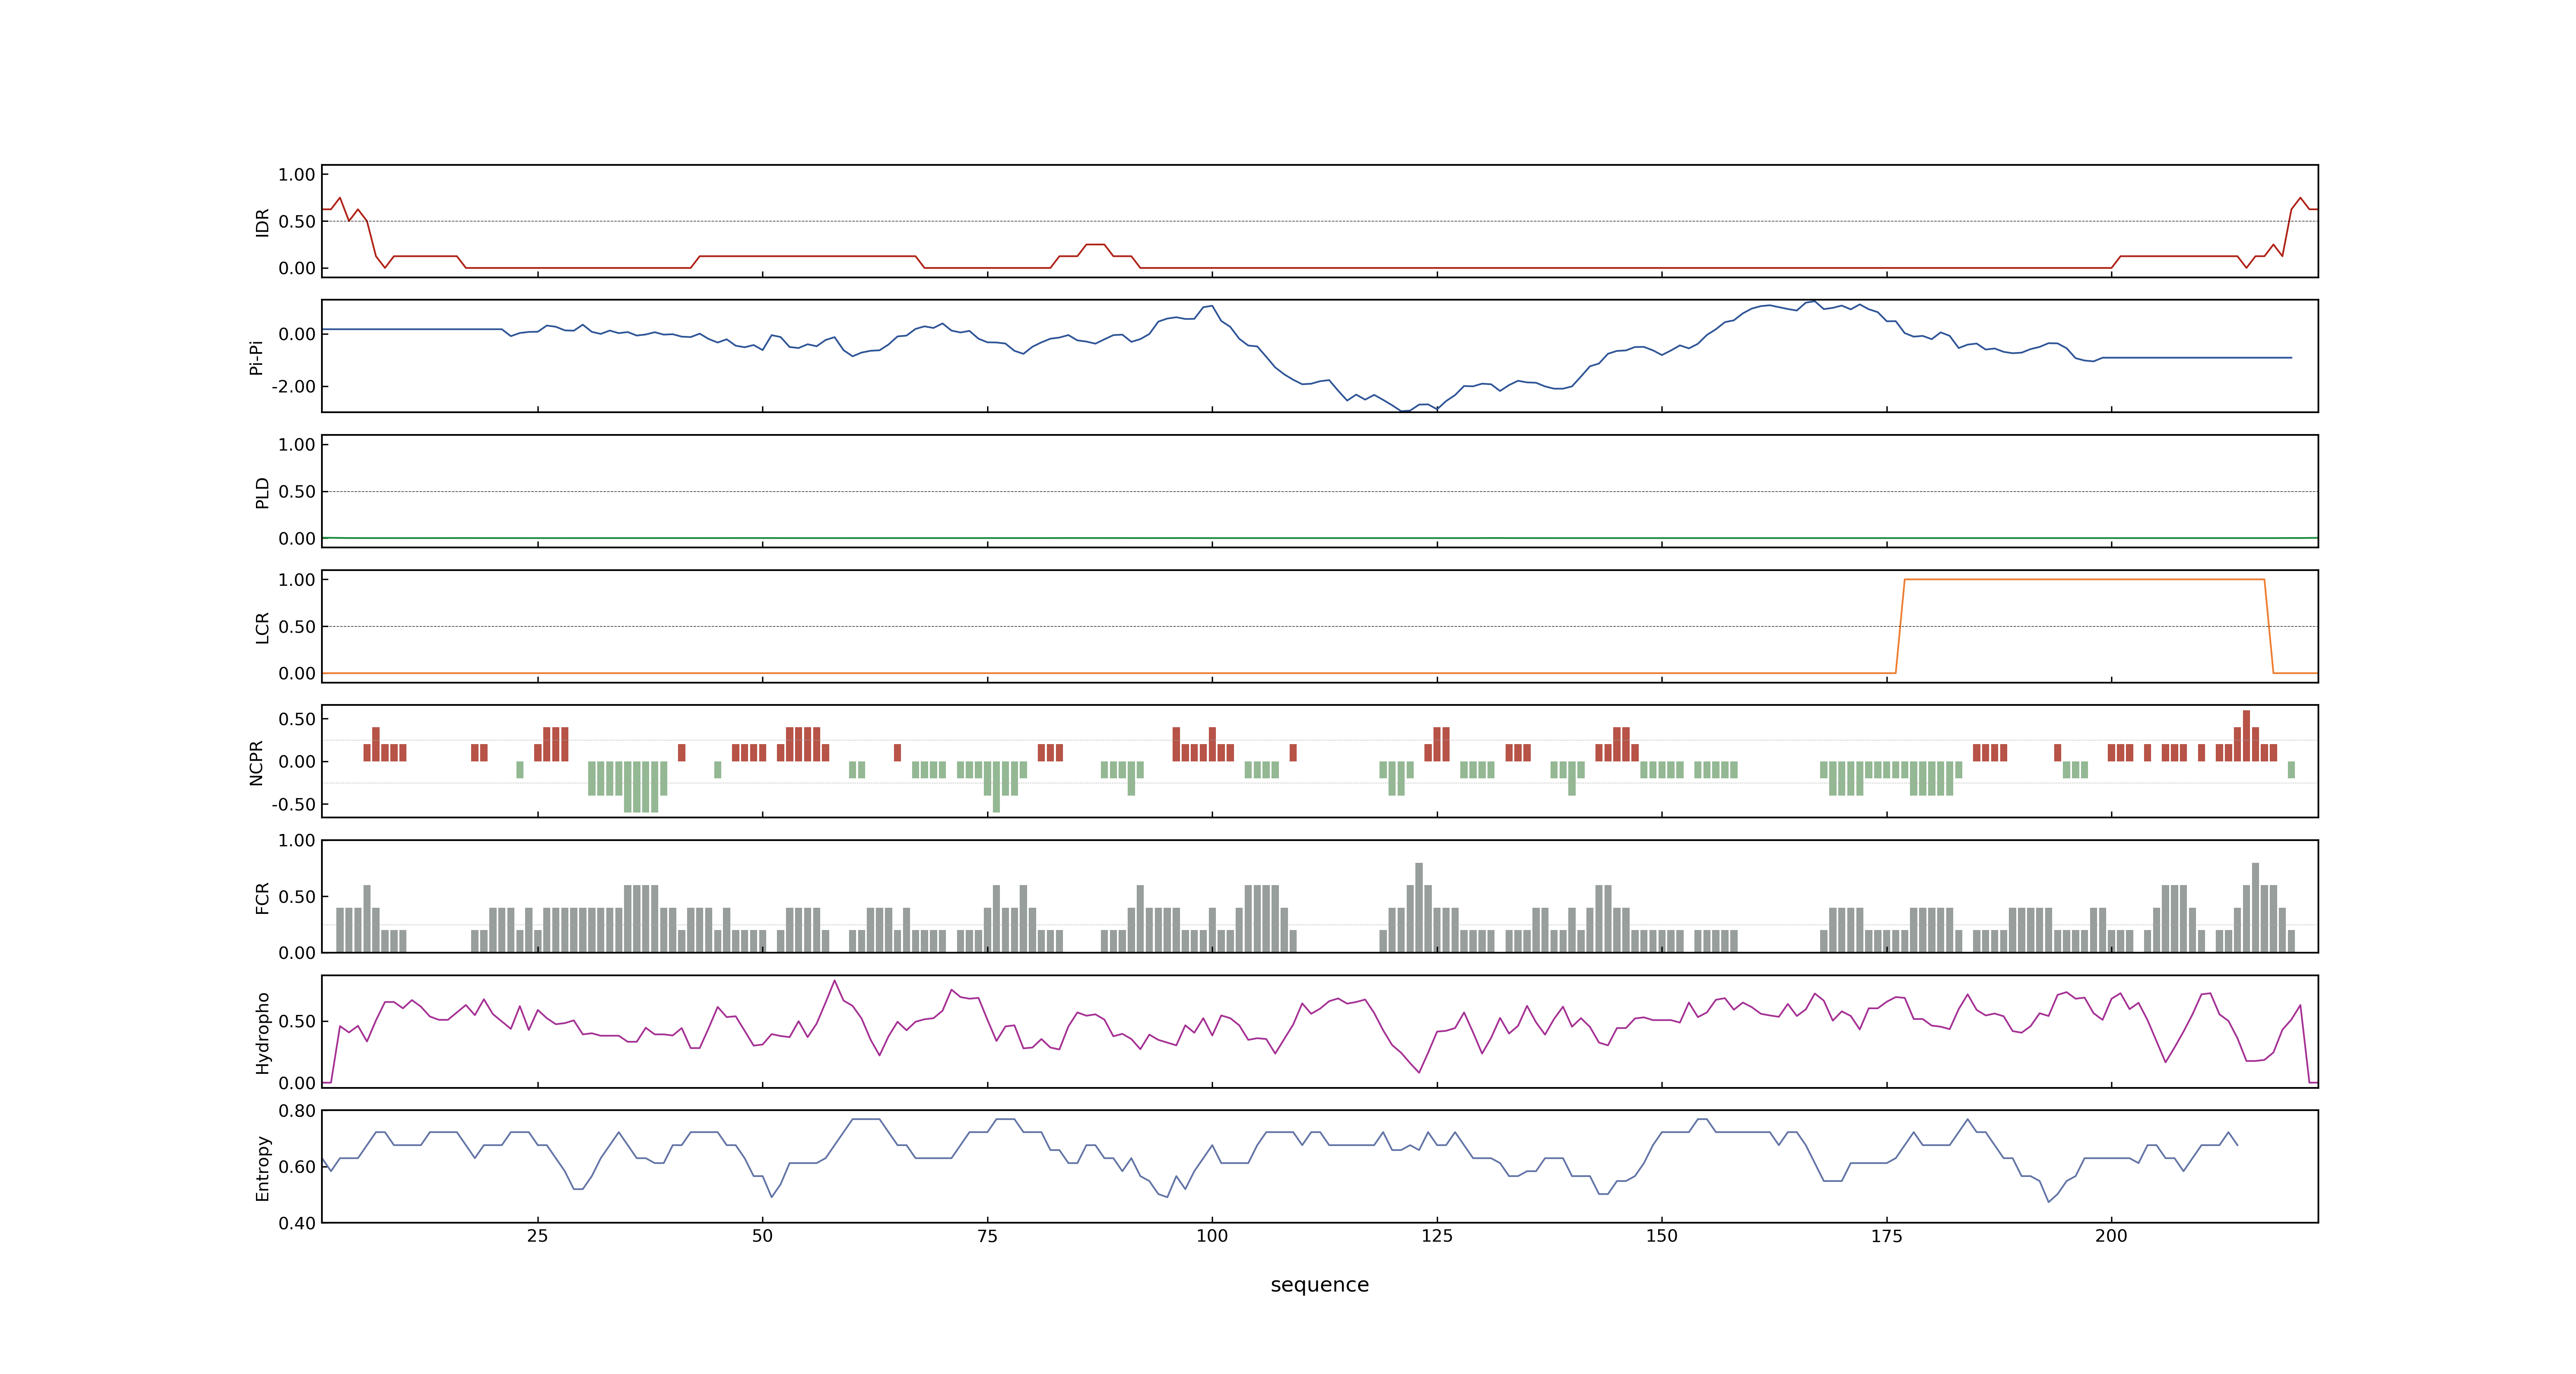Image resolution: width=2576 pixels, height=1374 pixels.
Task: Select the x-axis tick label 25
Action: pos(537,1236)
